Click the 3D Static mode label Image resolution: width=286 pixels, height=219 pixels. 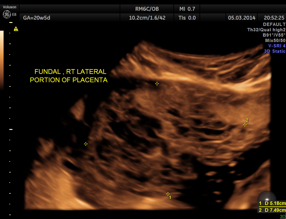click(274, 51)
